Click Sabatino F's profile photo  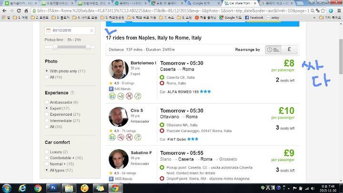click(x=119, y=159)
